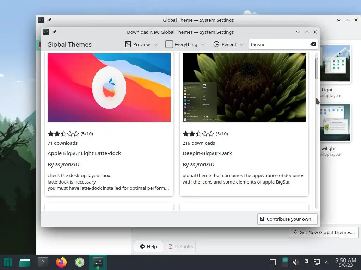Image resolution: width=361 pixels, height=270 pixels.
Task: Click the 219 downloads text
Action: [199, 143]
